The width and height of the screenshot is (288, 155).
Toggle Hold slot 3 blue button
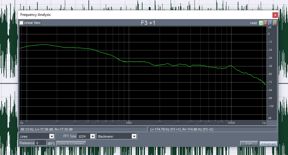coord(270,23)
